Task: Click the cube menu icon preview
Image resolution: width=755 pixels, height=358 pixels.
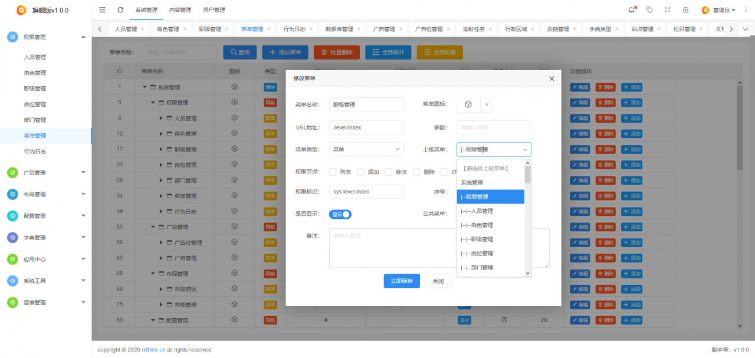Action: coord(468,104)
